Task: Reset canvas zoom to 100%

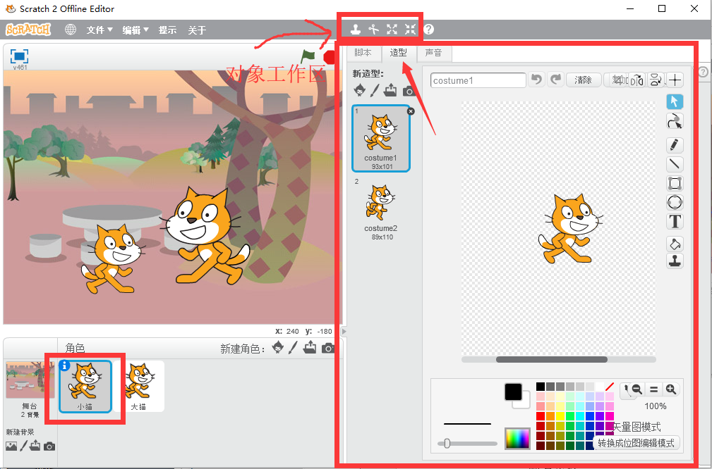Action: point(654,389)
